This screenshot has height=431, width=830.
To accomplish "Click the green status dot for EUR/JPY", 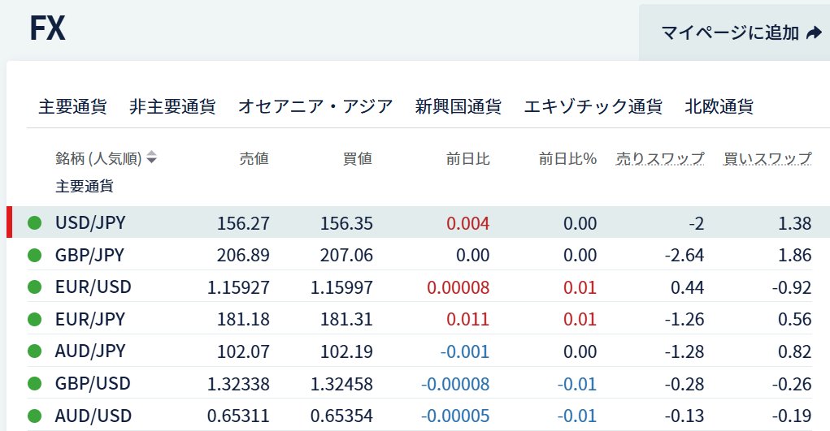I will click(x=34, y=320).
